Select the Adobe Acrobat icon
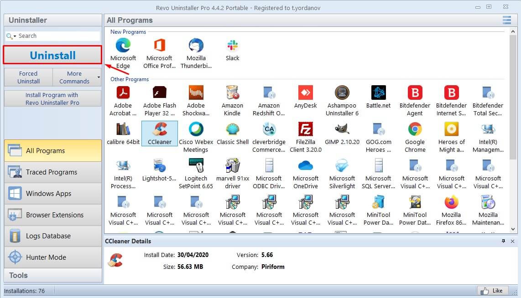Image resolution: width=521 pixels, height=298 pixels. (x=123, y=92)
